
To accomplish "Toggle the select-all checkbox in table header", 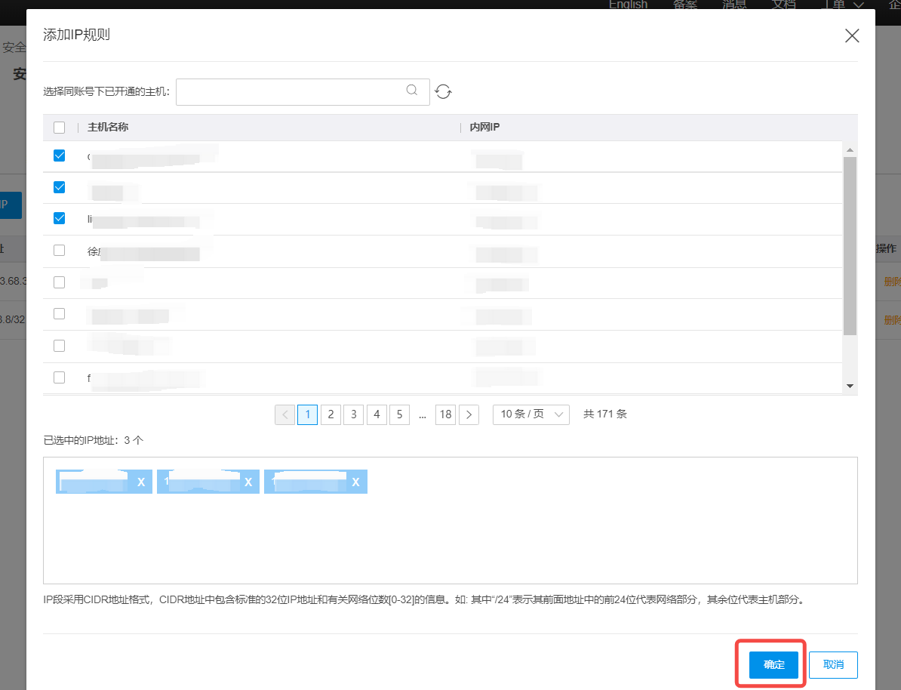I will pos(59,127).
